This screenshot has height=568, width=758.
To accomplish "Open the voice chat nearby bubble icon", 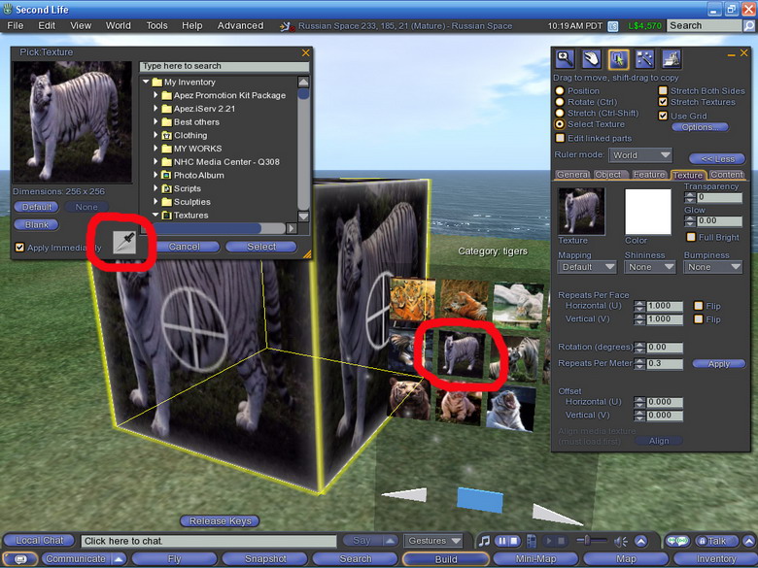I will coord(677,541).
